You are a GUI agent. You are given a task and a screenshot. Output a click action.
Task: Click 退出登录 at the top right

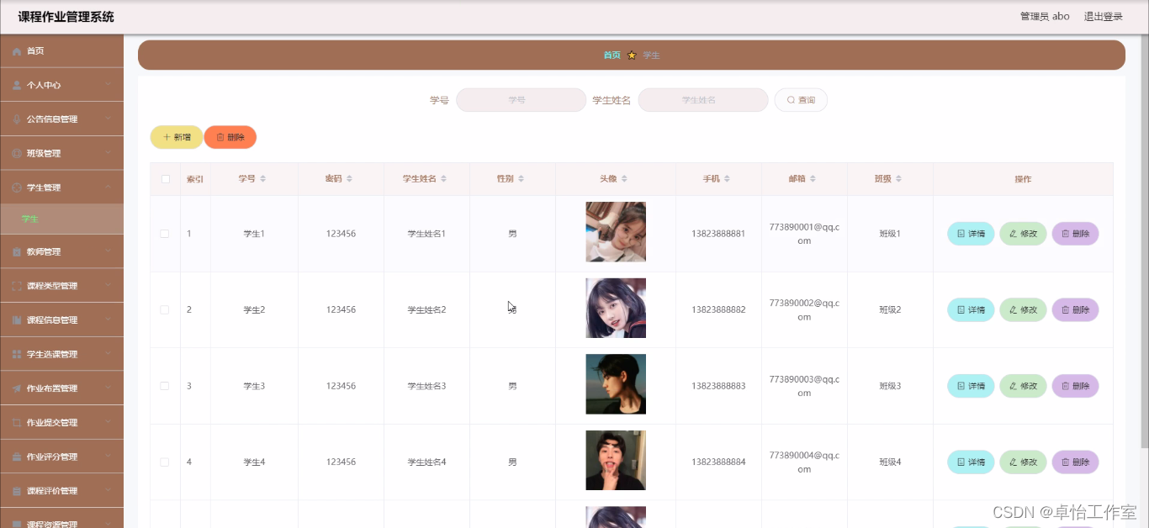1102,15
